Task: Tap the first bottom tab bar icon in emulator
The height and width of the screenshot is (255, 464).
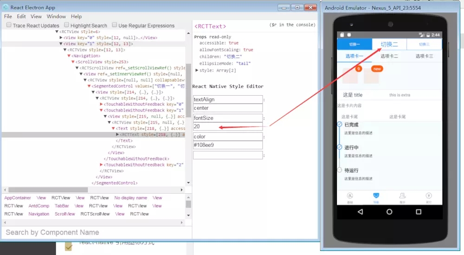Action: (x=350, y=196)
